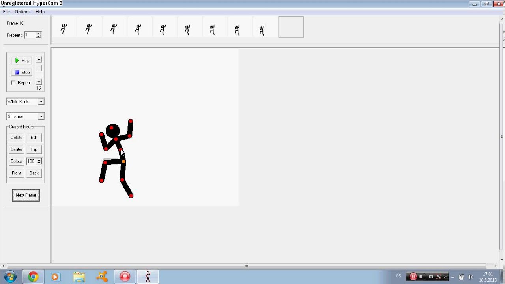505x284 pixels.
Task: Switch to the HyperCam taskbar icon
Action: pos(125,277)
